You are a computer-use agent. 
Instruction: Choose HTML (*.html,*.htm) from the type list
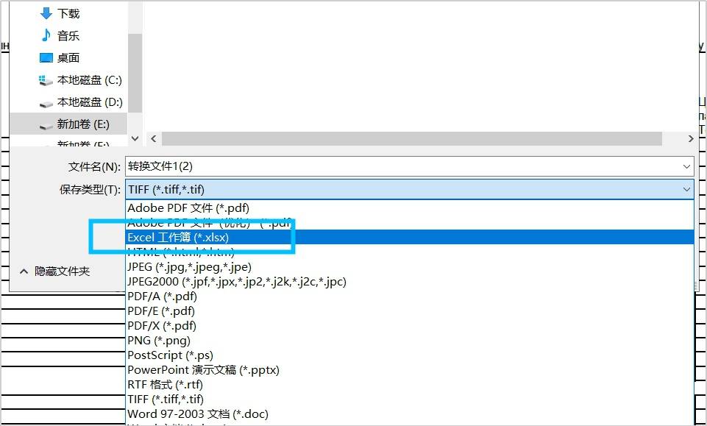pyautogui.click(x=409, y=252)
